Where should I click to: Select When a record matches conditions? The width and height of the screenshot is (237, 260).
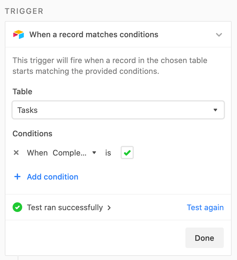94,35
